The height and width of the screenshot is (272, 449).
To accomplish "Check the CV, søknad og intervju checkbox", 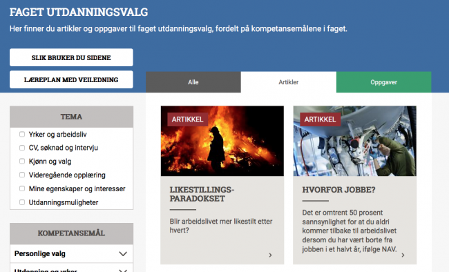I will [x=22, y=148].
